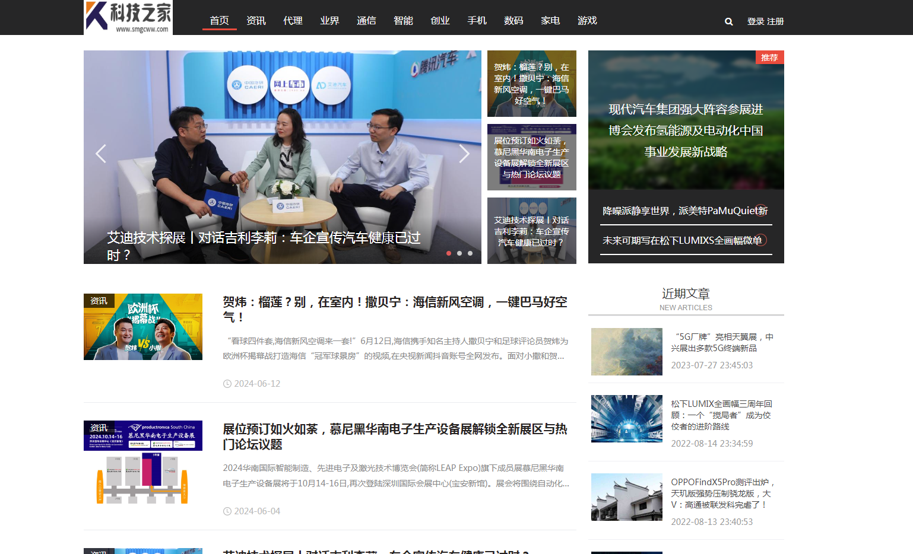Open productronica South China article thumbnail
The height and width of the screenshot is (554, 913).
click(x=143, y=462)
